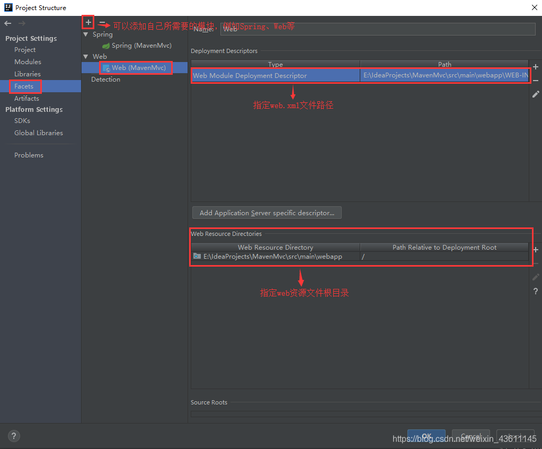This screenshot has height=449, width=542.
Task: Click the remove facet minus icon
Action: 102,23
